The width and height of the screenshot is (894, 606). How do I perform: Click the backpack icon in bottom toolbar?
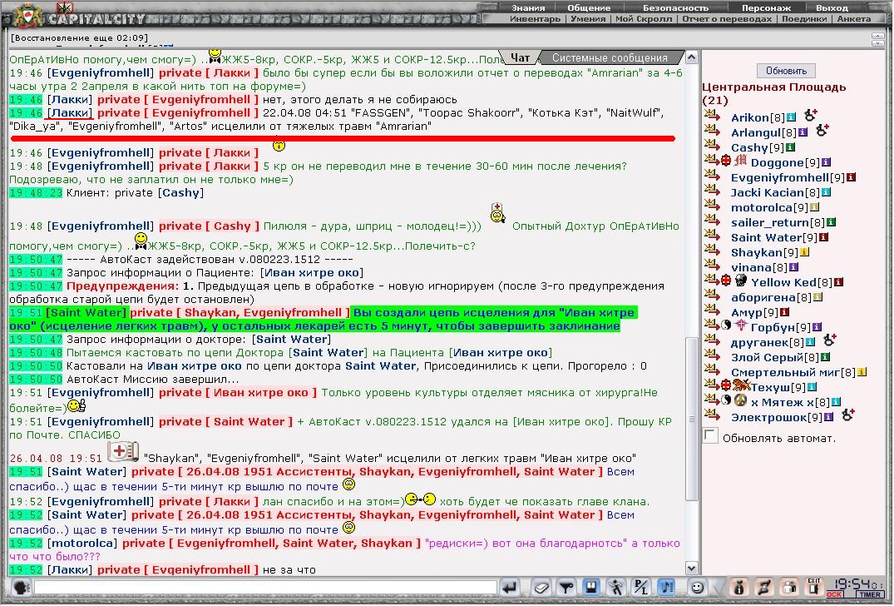point(789,587)
